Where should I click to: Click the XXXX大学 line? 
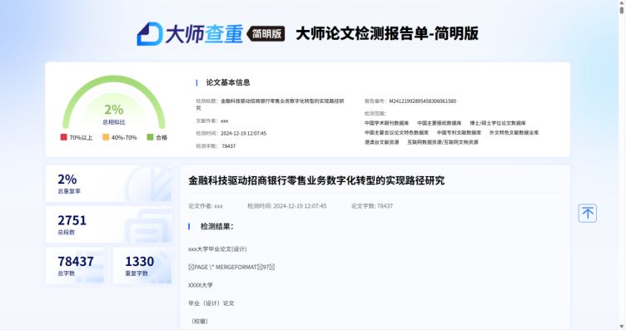point(201,285)
